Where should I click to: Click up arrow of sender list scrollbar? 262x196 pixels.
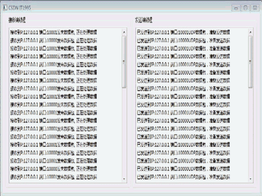[x=250, y=32]
